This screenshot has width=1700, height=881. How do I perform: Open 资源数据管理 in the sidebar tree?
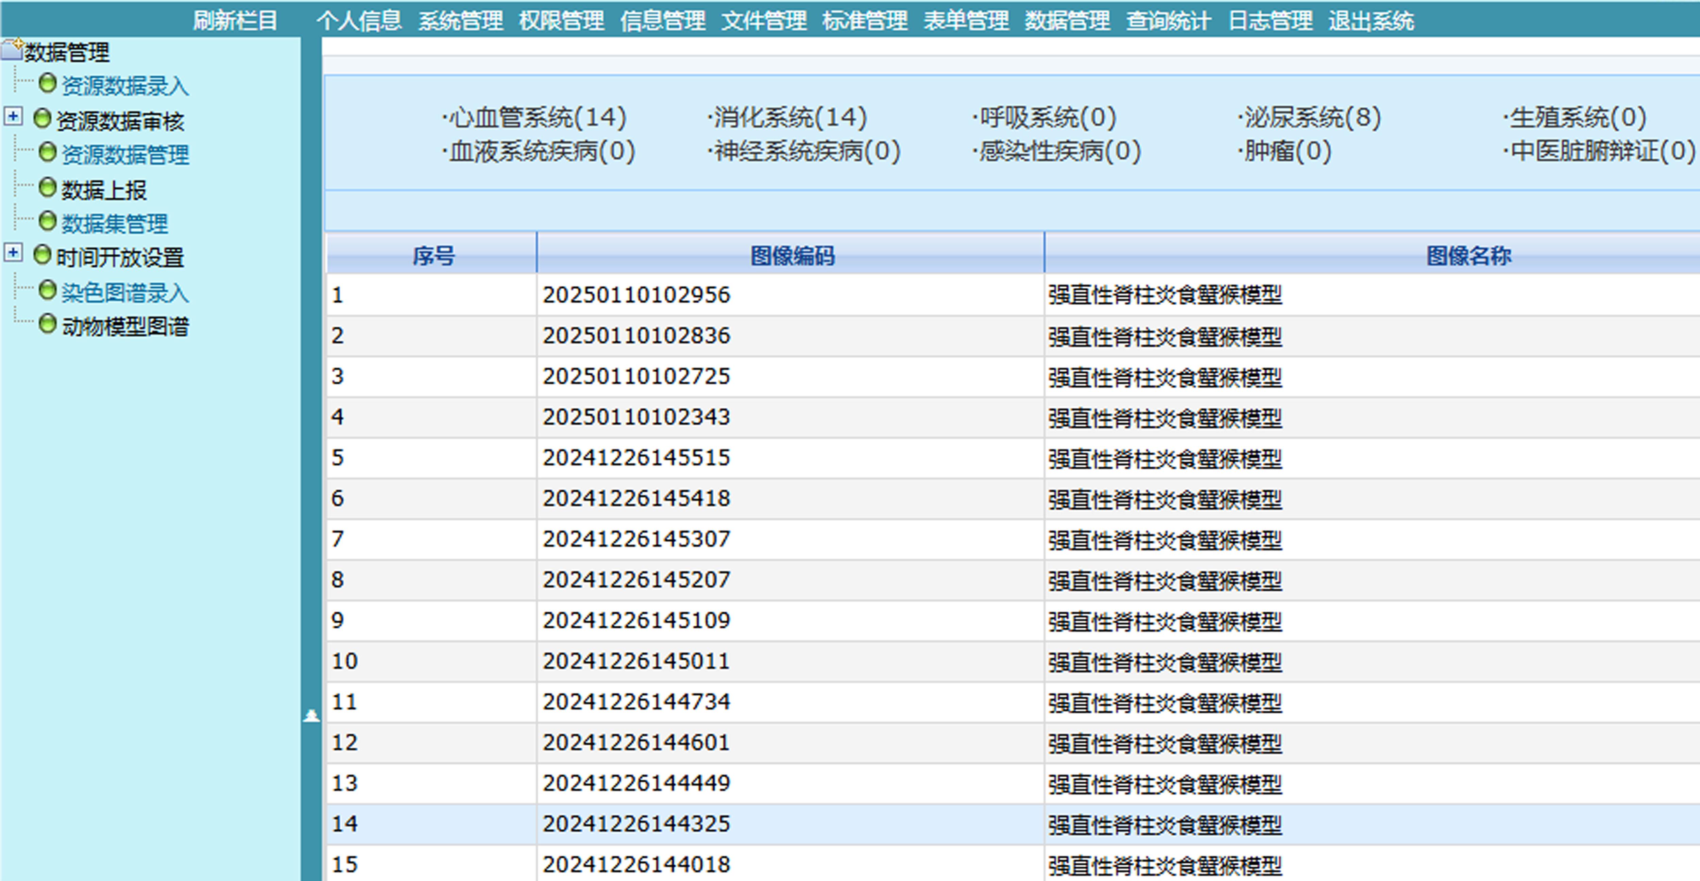click(125, 154)
